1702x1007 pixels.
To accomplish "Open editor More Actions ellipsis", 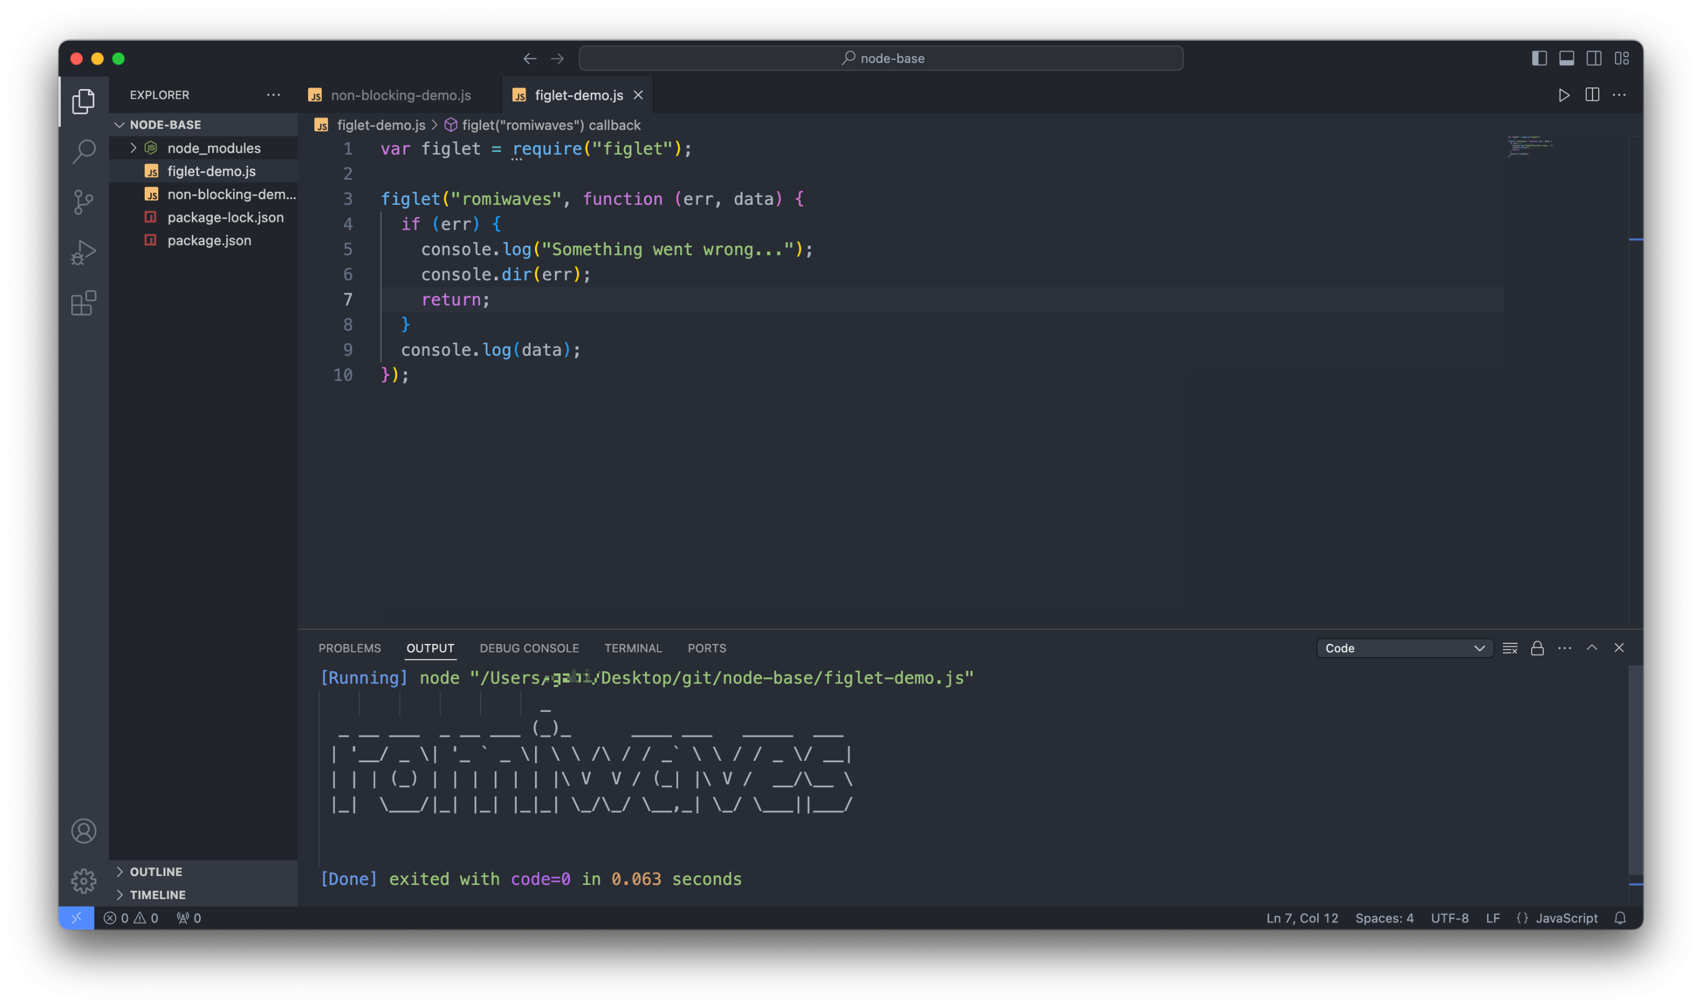I will (1619, 95).
